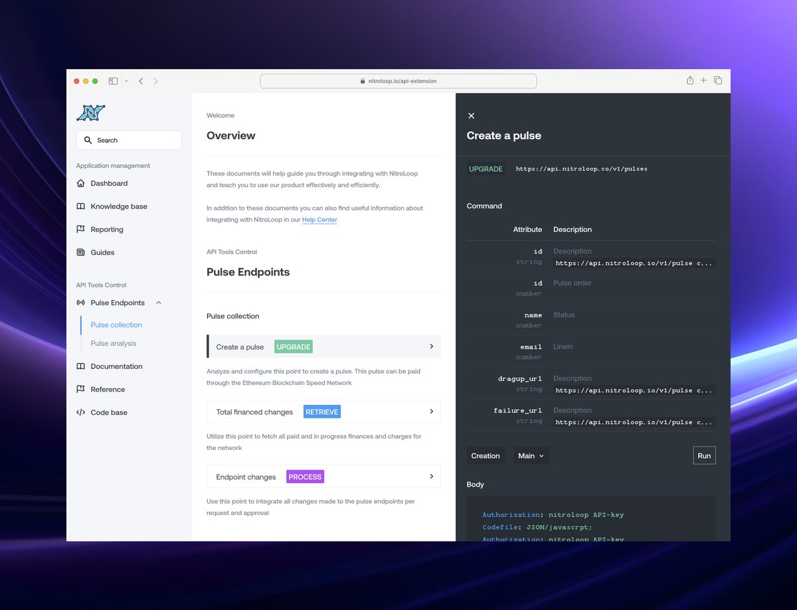Click the UPGRADE label in dark panel
797x610 pixels.
pyautogui.click(x=486, y=169)
